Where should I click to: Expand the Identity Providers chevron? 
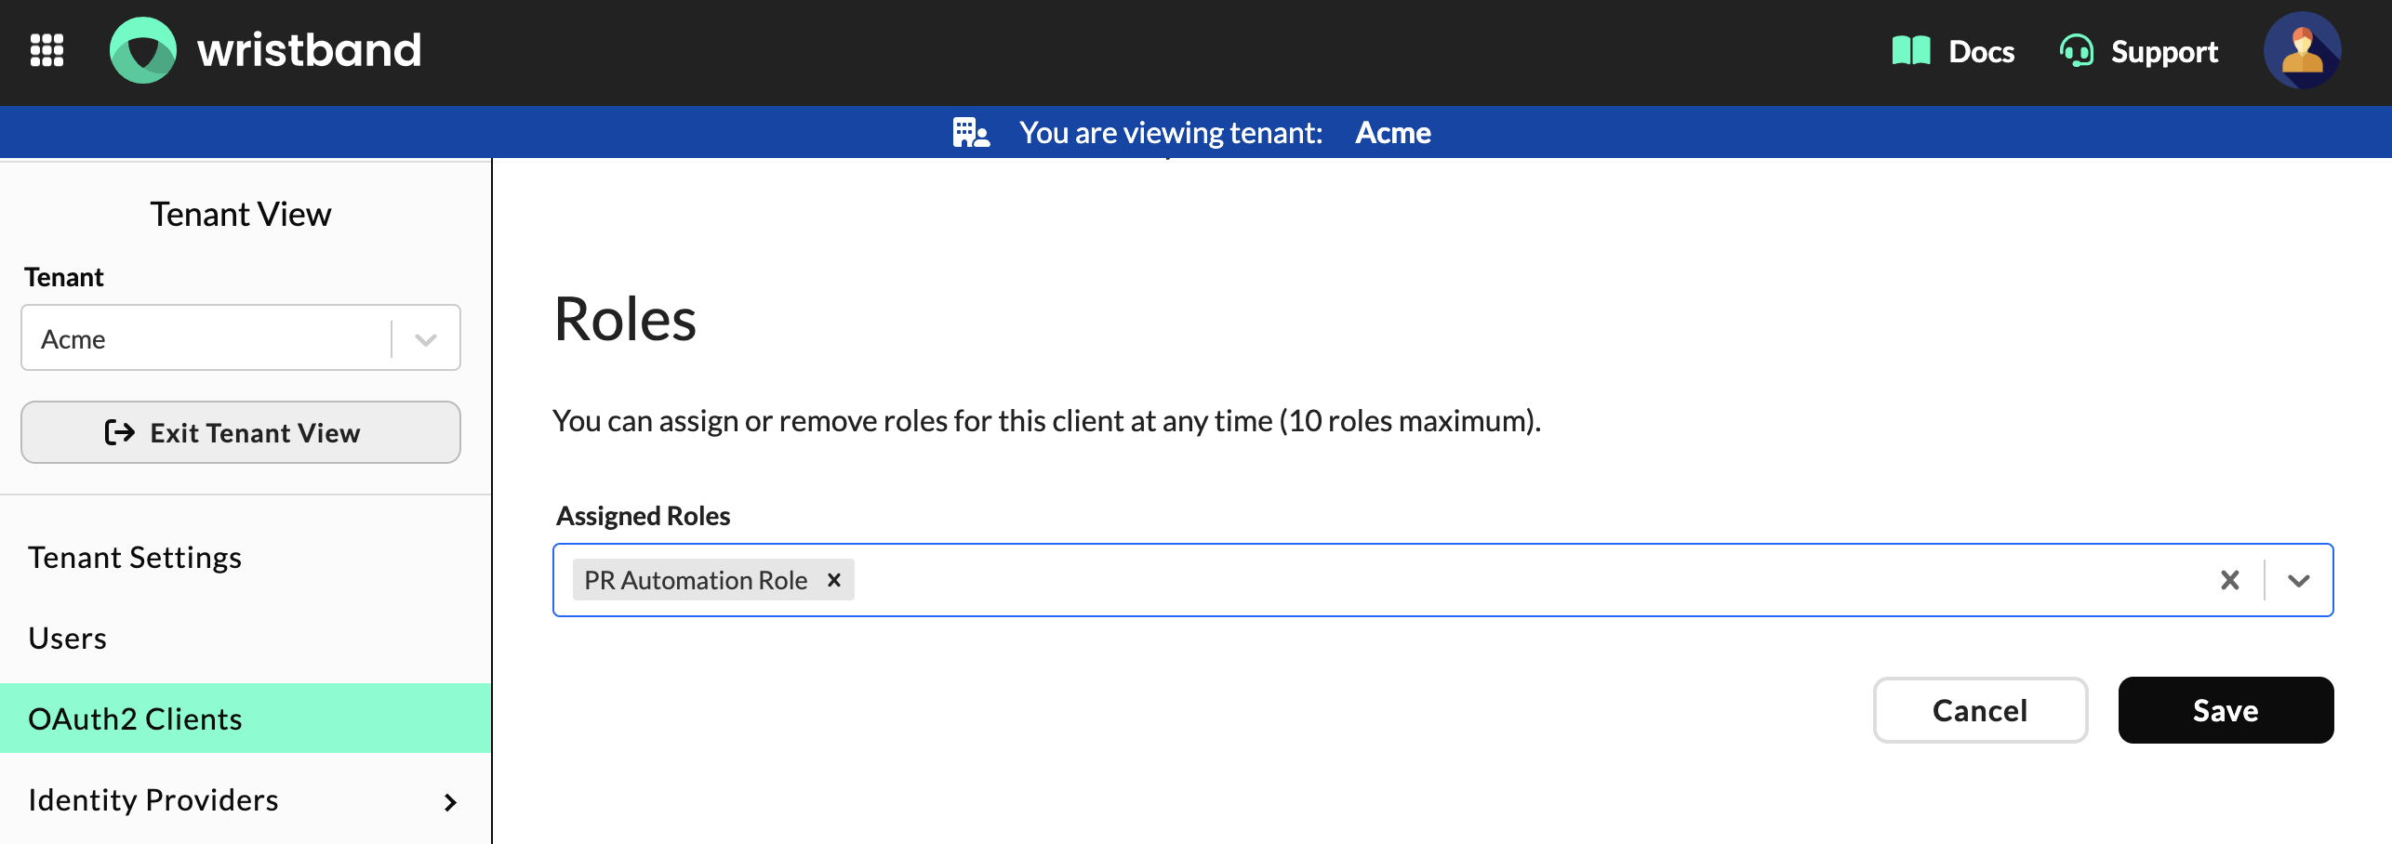pyautogui.click(x=450, y=801)
